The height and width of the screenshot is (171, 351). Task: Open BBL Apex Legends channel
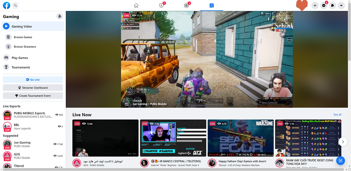pos(33,127)
